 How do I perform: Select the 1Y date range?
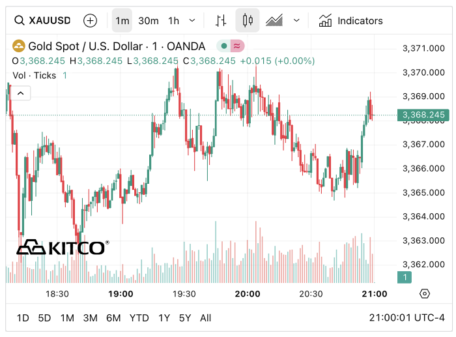click(x=164, y=318)
